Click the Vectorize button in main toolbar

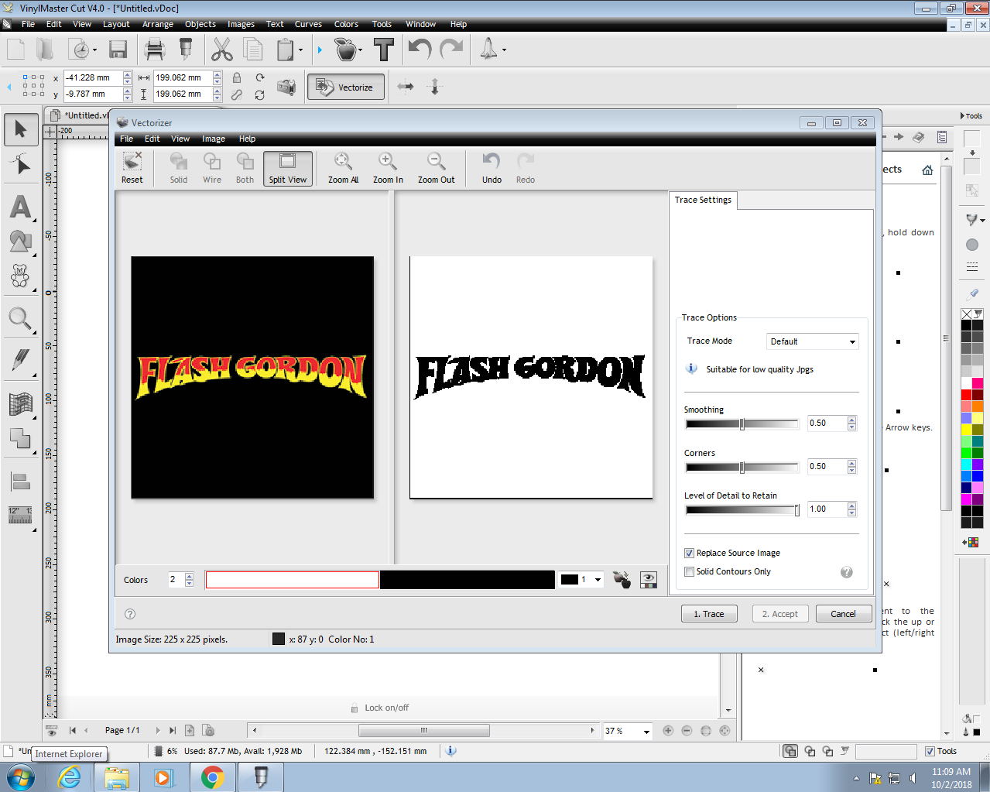[x=344, y=87]
